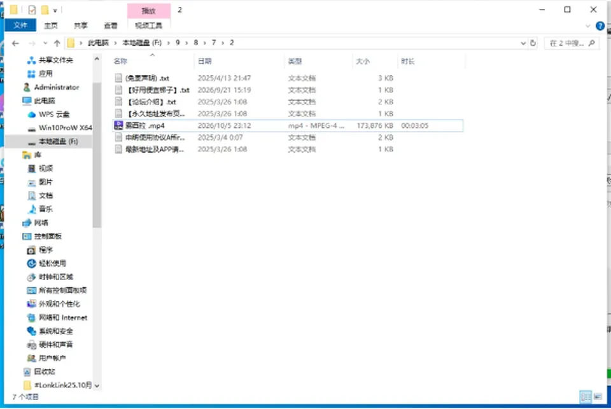Viewport: 611px width, 409px height.
Task: Go up one folder level arrow
Action: [x=57, y=43]
